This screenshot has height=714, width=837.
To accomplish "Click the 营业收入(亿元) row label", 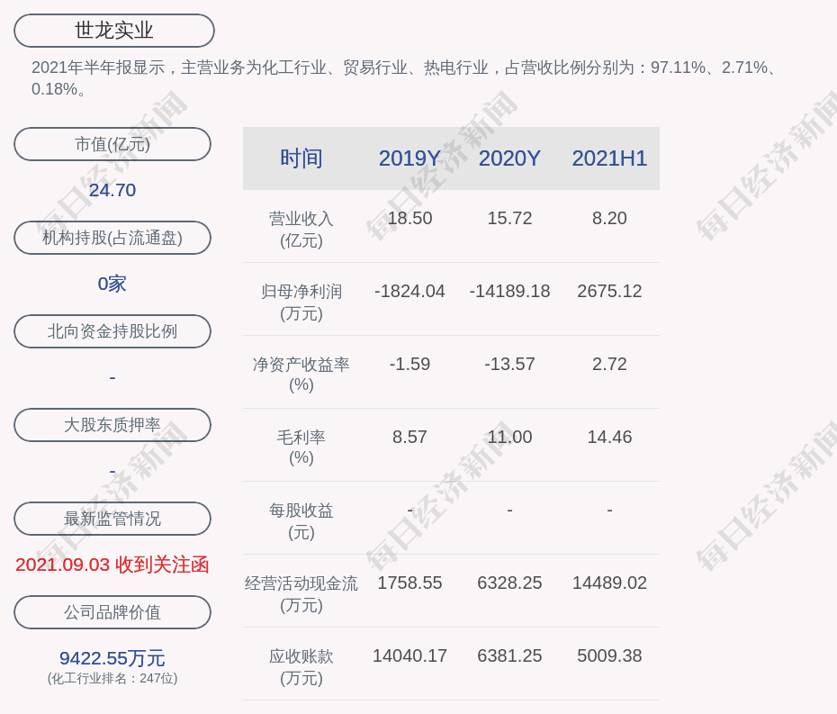I will pos(301,230).
